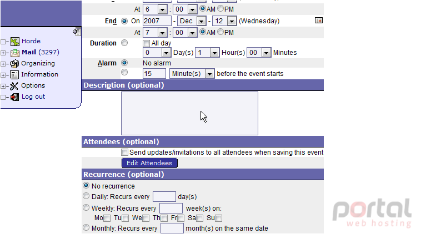Select the No alarm radio button
Viewport: 431px width, 234px height.
pos(124,63)
